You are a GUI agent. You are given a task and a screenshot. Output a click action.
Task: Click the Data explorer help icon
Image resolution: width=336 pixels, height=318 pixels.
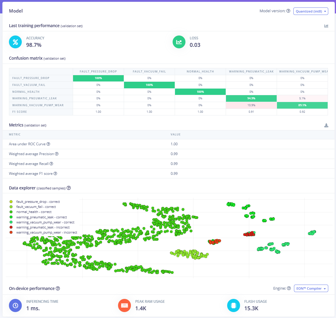pos(69,188)
